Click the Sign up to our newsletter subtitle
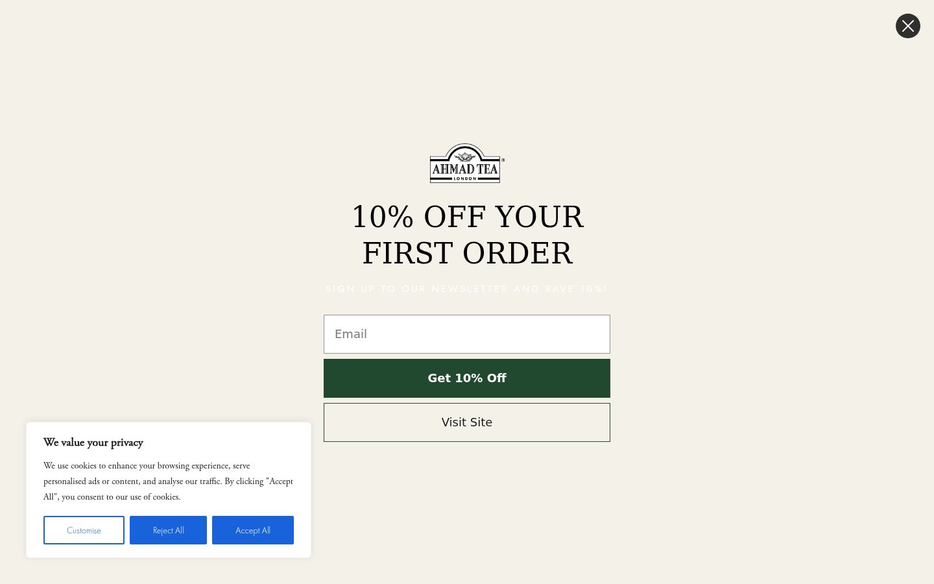Viewport: 934px width, 584px height. tap(467, 289)
